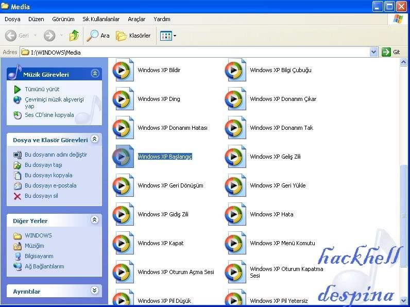Image resolution: width=410 pixels, height=307 pixels.
Task: Open the Dosya menu
Action: tap(12, 19)
